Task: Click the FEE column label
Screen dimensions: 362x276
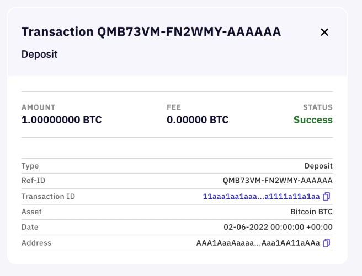Action: pyautogui.click(x=174, y=107)
